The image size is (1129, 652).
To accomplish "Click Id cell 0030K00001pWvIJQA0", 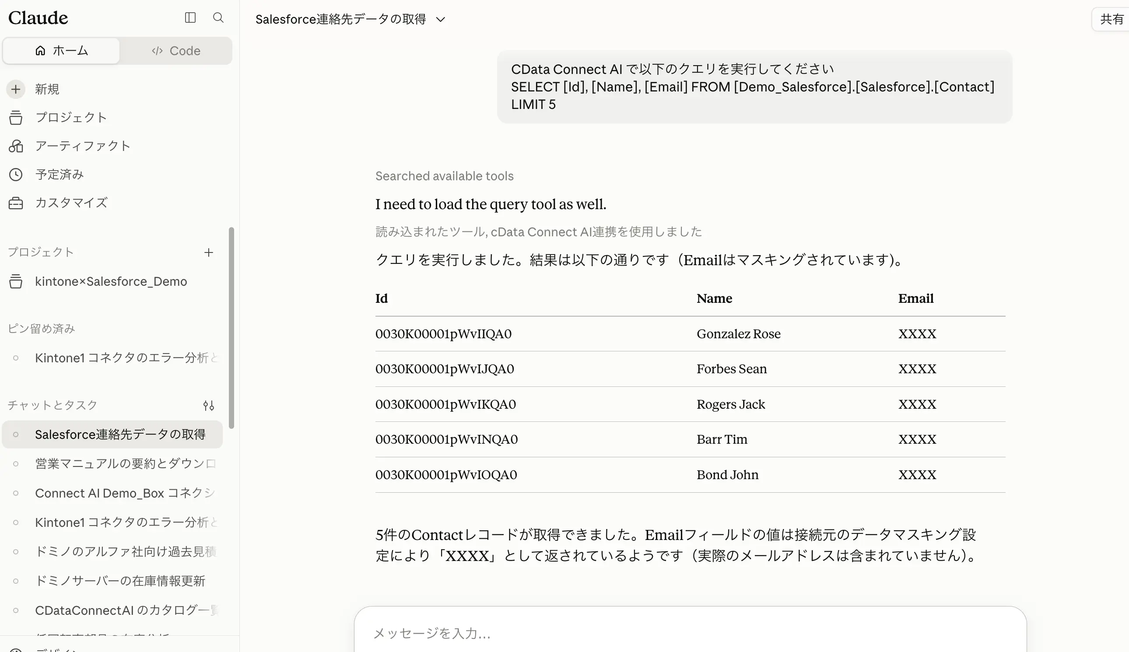I will tap(445, 368).
